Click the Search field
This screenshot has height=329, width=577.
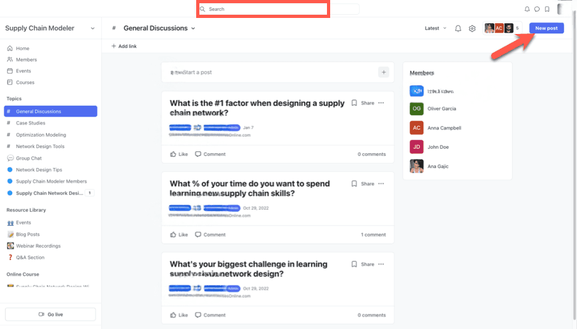point(263,10)
